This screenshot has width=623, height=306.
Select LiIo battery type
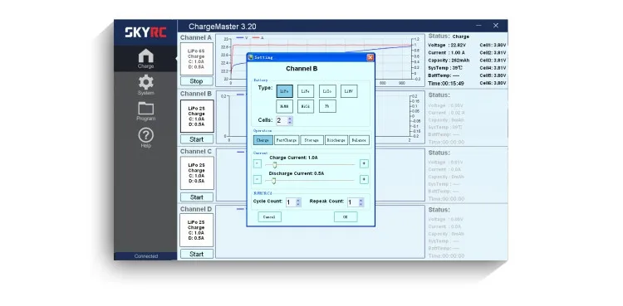click(327, 91)
